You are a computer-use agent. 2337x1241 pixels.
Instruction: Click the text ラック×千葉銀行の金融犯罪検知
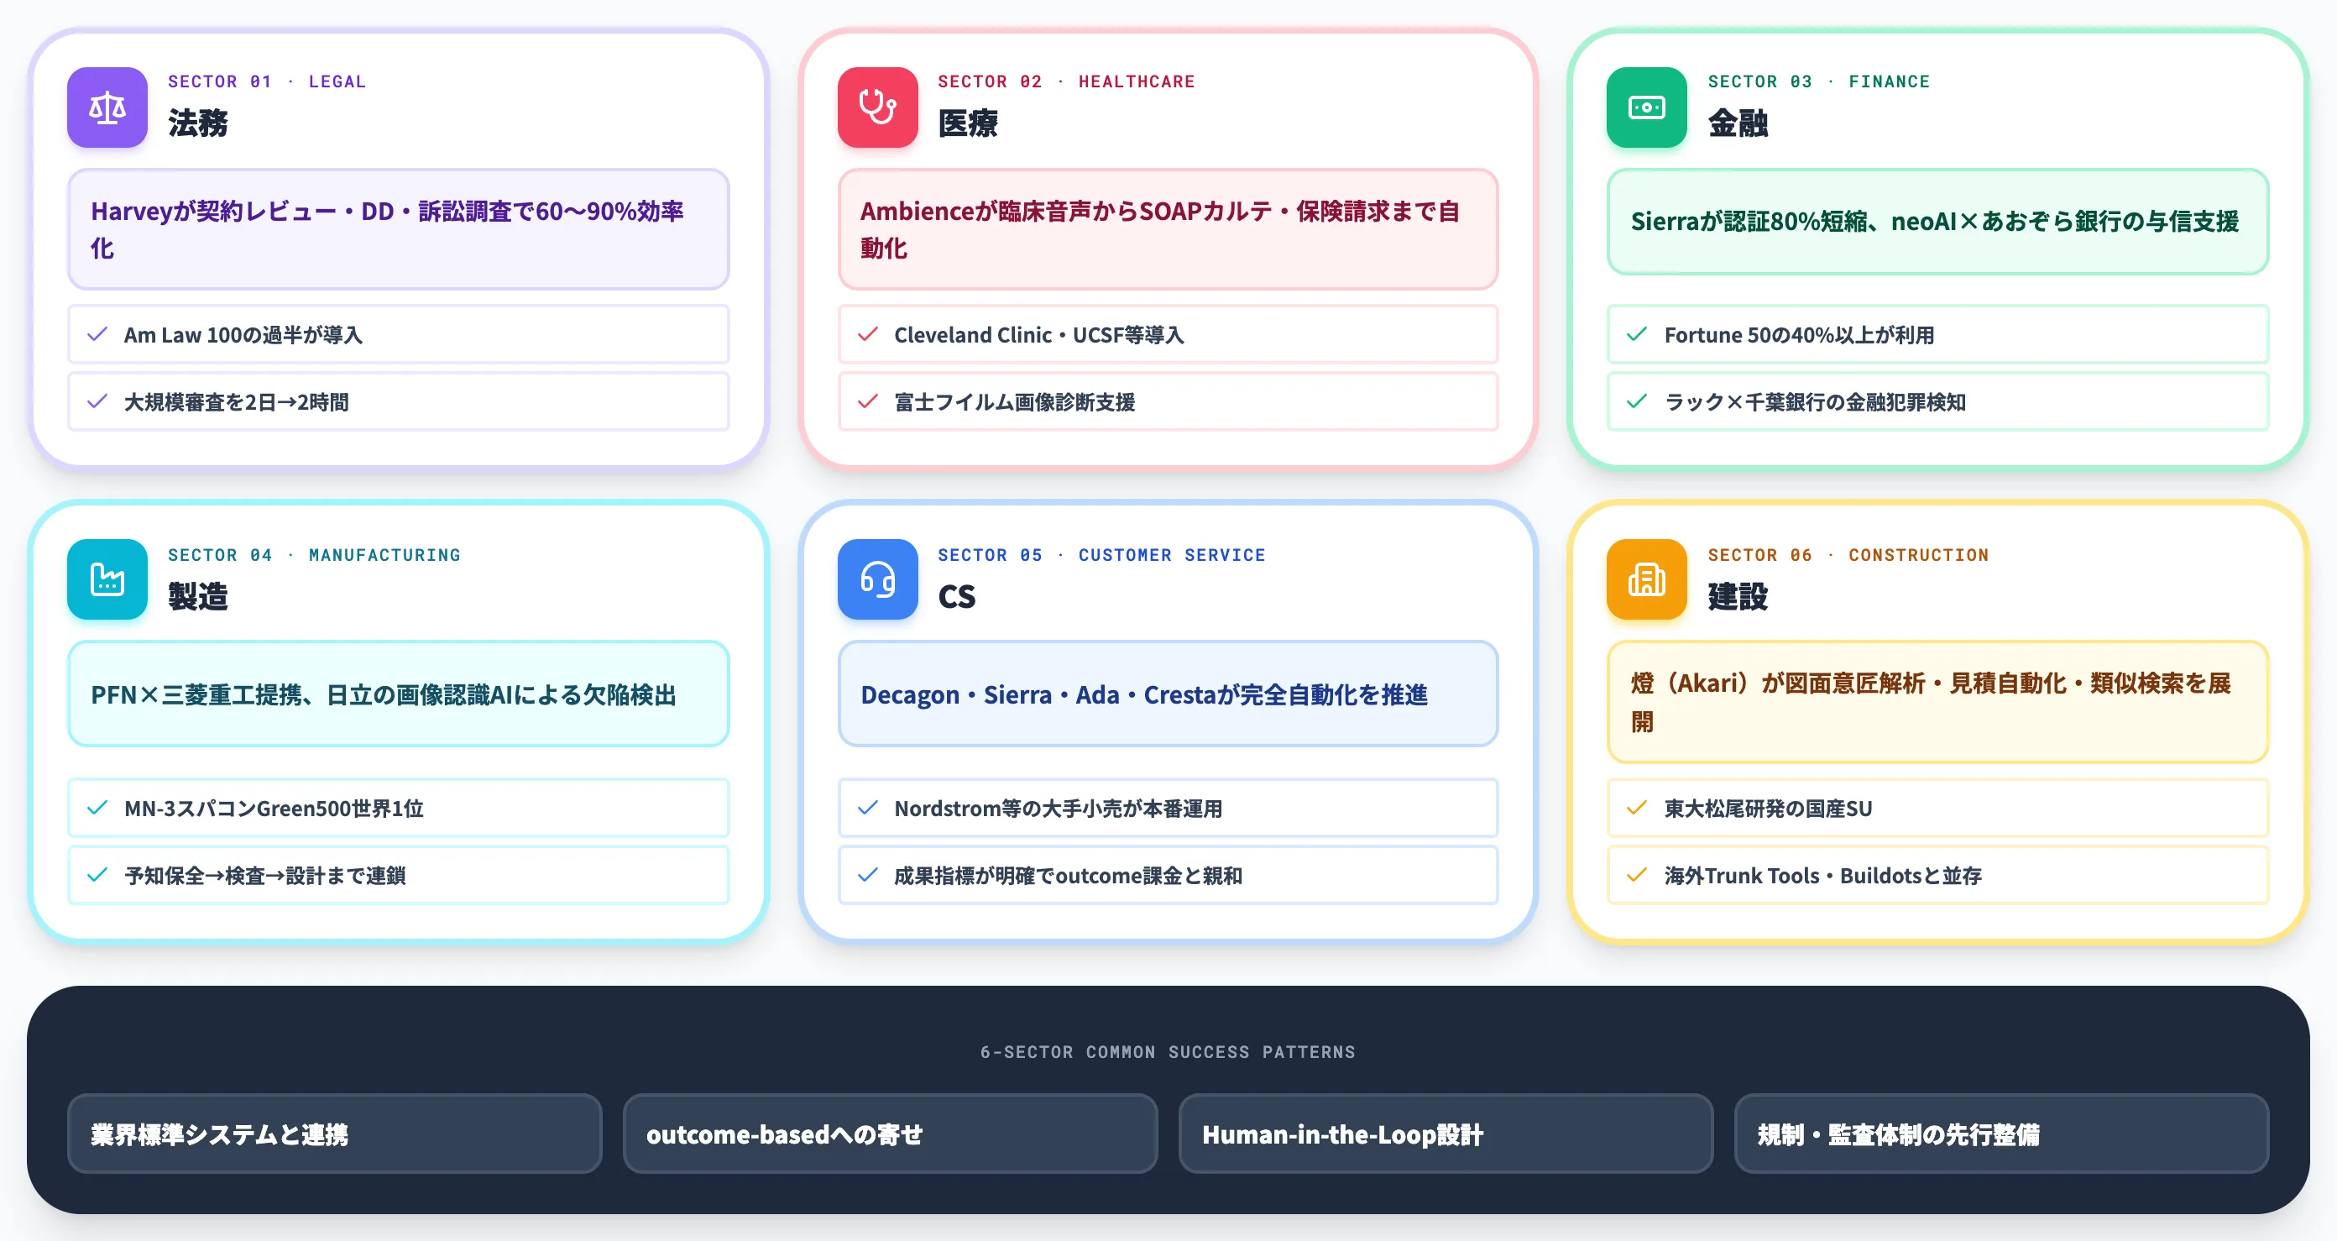click(1814, 402)
